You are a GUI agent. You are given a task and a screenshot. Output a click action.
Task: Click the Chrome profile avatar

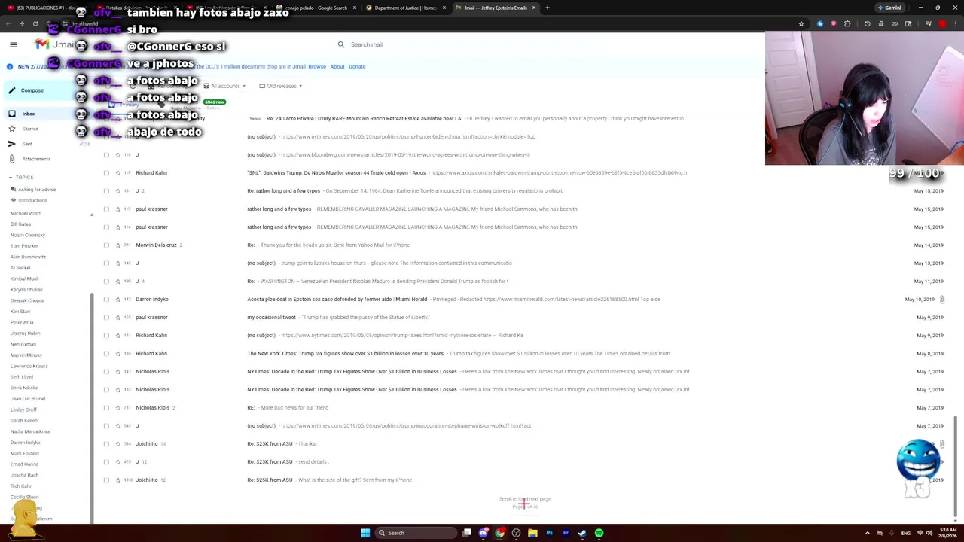point(941,23)
